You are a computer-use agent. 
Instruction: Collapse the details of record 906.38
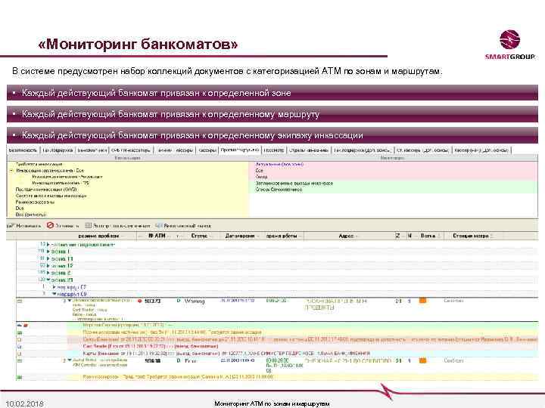[x=70, y=360]
